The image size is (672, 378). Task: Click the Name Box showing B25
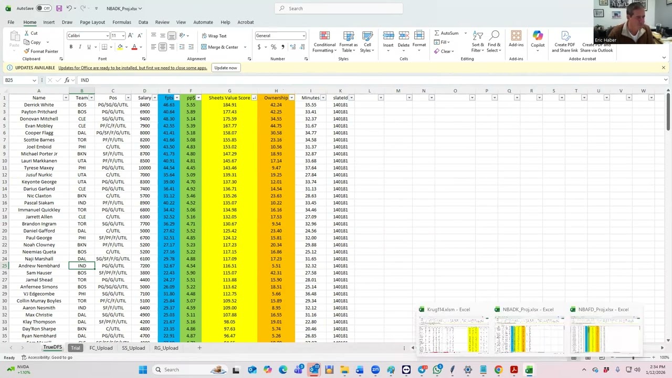[17, 80]
